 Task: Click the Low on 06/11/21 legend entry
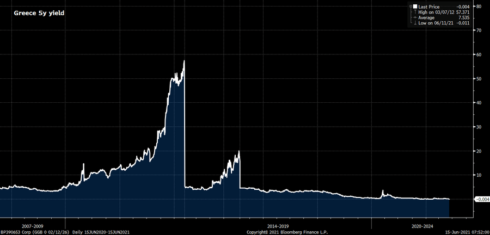click(x=444, y=23)
